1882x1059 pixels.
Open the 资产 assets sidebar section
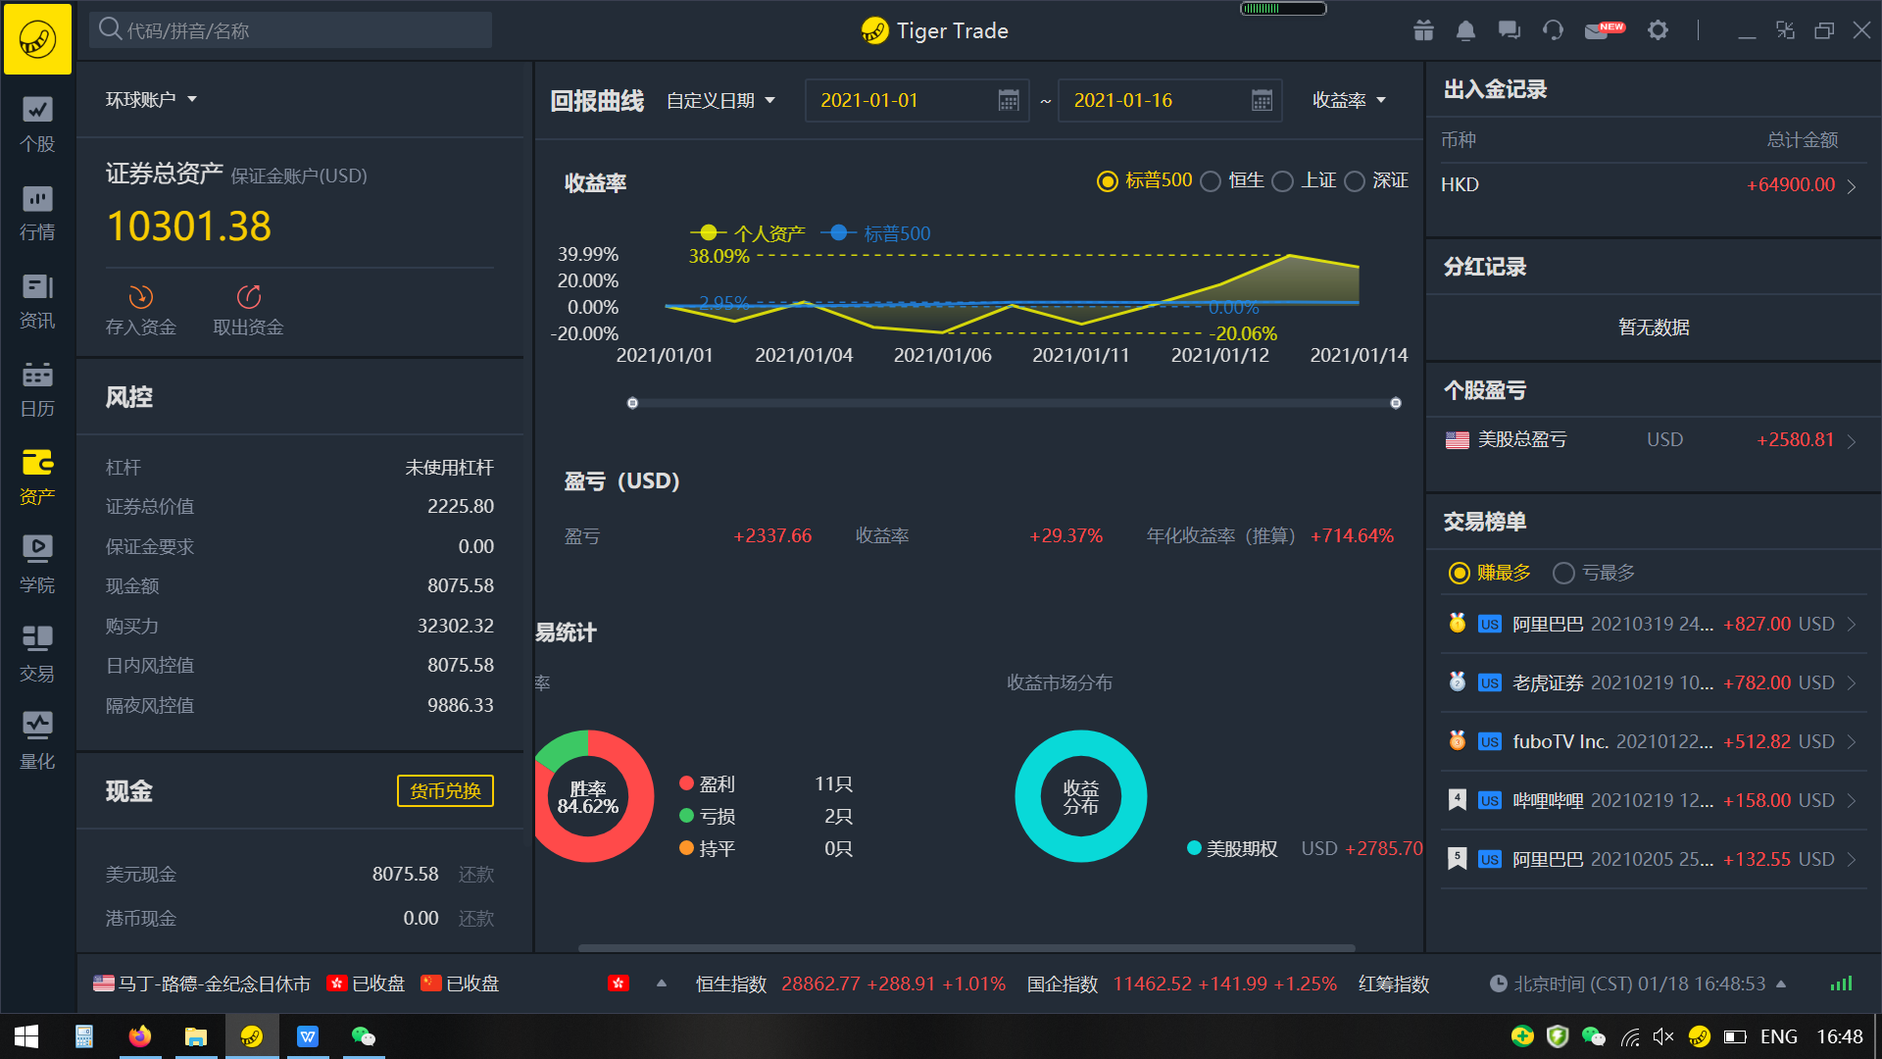tap(37, 478)
